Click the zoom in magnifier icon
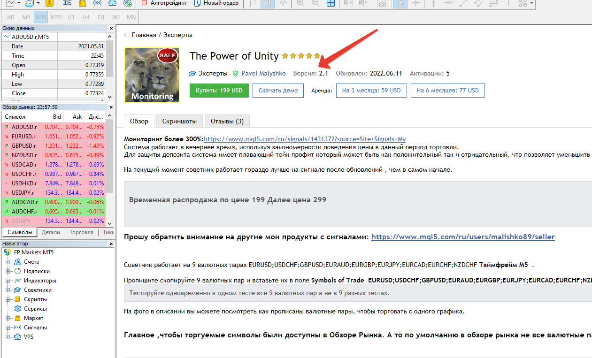592x358 pixels. click(x=300, y=3)
